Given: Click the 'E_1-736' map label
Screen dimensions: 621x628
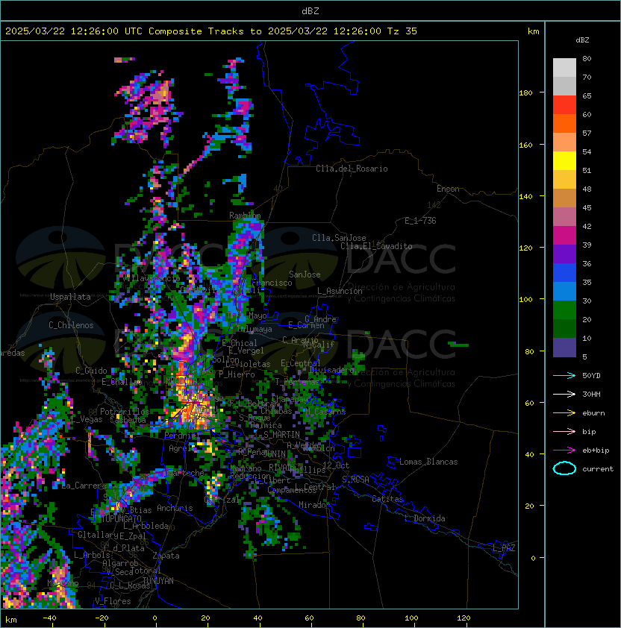Looking at the screenshot, I should 420,221.
